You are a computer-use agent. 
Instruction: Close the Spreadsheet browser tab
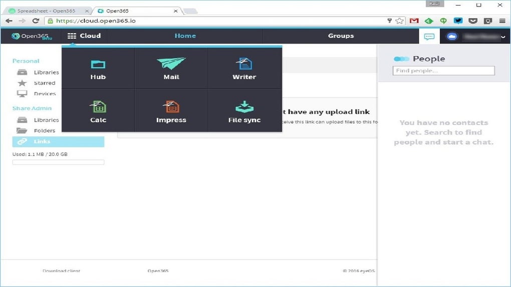click(87, 11)
